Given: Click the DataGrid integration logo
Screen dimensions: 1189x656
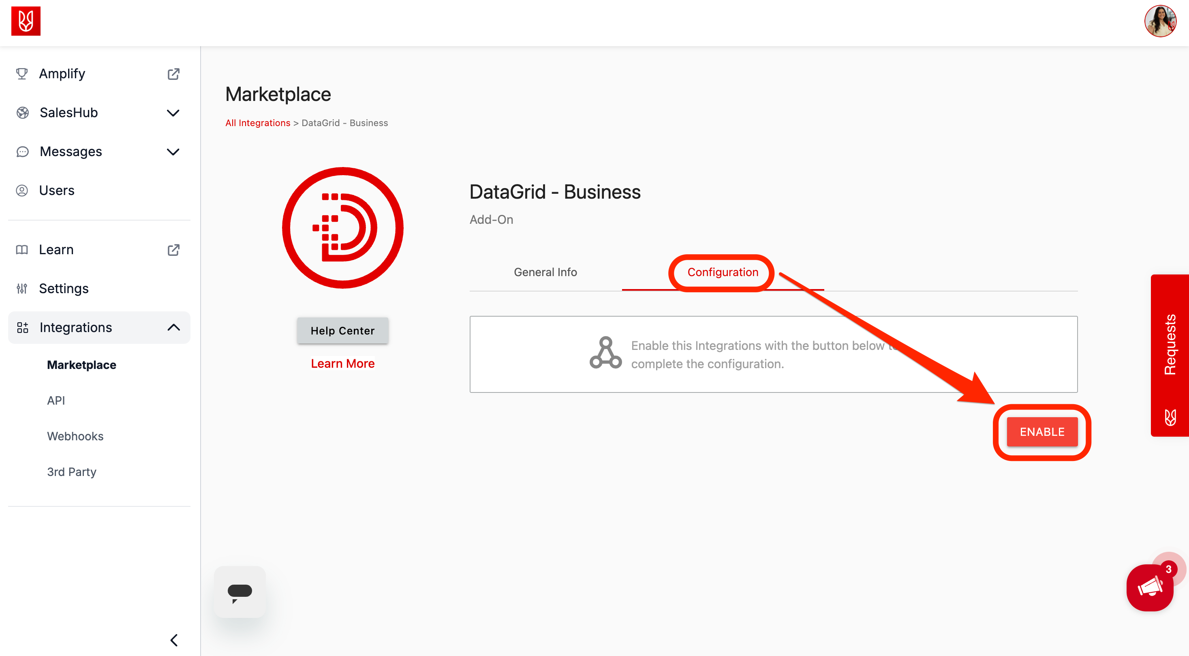Looking at the screenshot, I should click(342, 227).
